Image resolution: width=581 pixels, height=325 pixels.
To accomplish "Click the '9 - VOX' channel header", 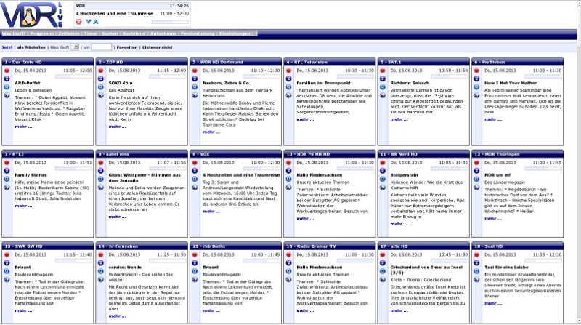I will coord(235,154).
